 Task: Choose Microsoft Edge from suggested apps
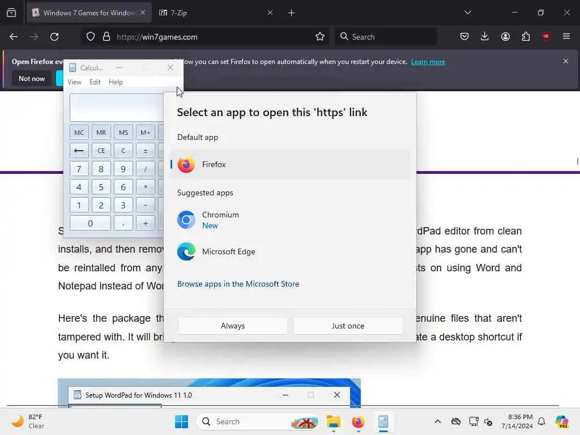click(x=291, y=251)
